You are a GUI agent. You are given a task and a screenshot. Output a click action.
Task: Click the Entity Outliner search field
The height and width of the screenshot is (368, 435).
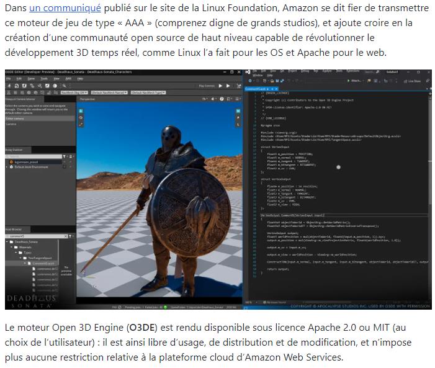[x=34, y=156]
